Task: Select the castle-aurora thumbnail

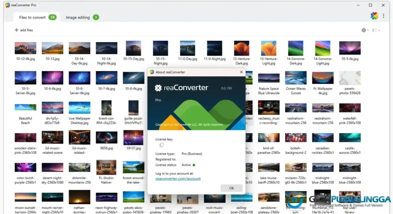Action: 350,137
